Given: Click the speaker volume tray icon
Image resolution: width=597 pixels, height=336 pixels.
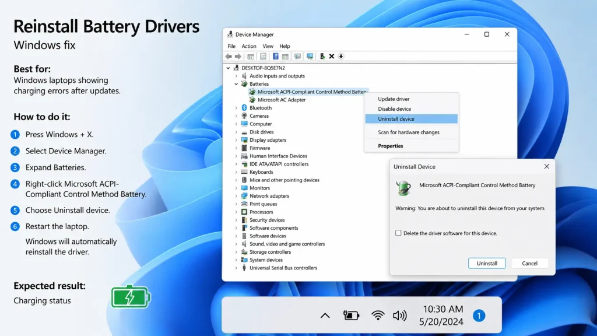Looking at the screenshot, I should pyautogui.click(x=400, y=316).
